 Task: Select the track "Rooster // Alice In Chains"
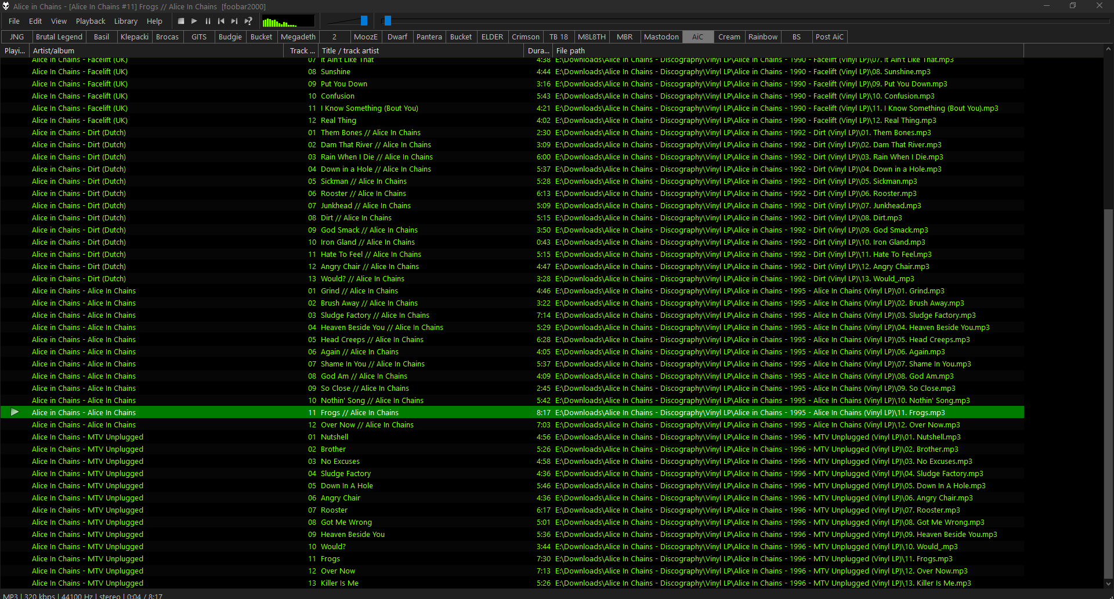[512, 194]
